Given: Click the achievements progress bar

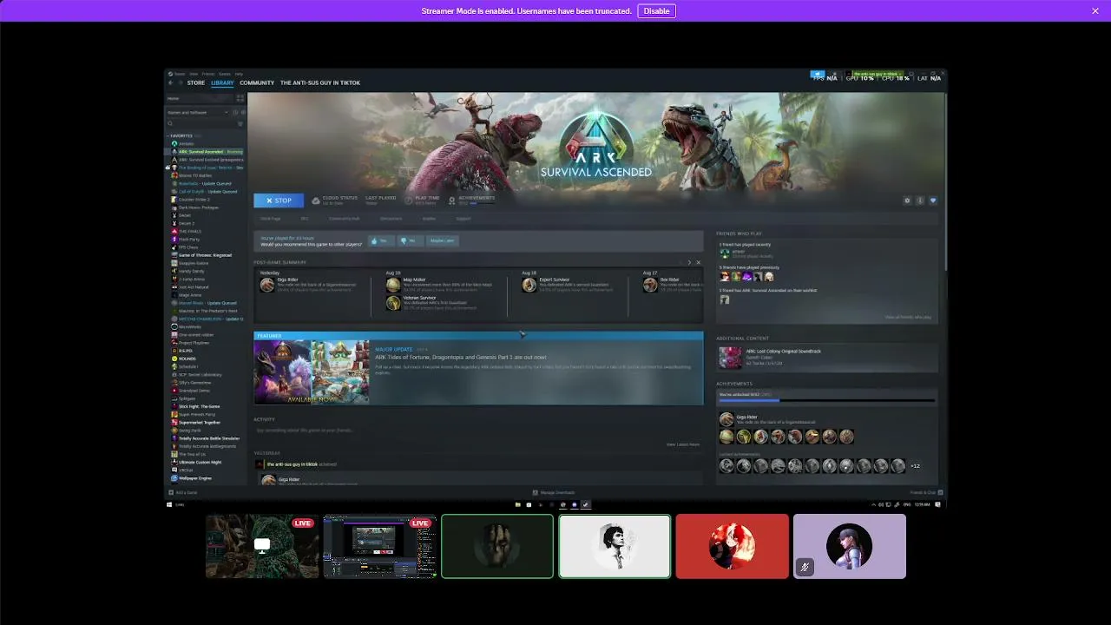Looking at the screenshot, I should pyautogui.click(x=826, y=400).
